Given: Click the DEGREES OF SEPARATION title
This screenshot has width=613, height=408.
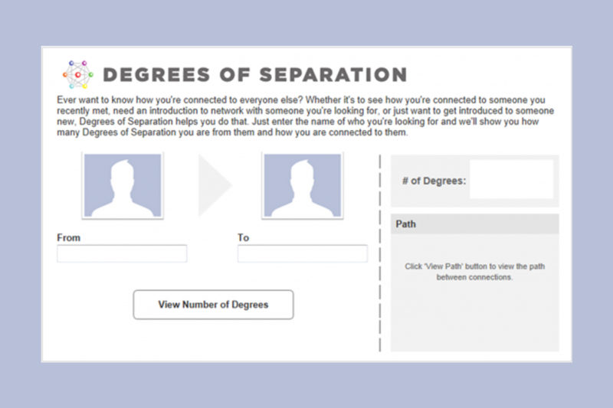Looking at the screenshot, I should click(254, 75).
